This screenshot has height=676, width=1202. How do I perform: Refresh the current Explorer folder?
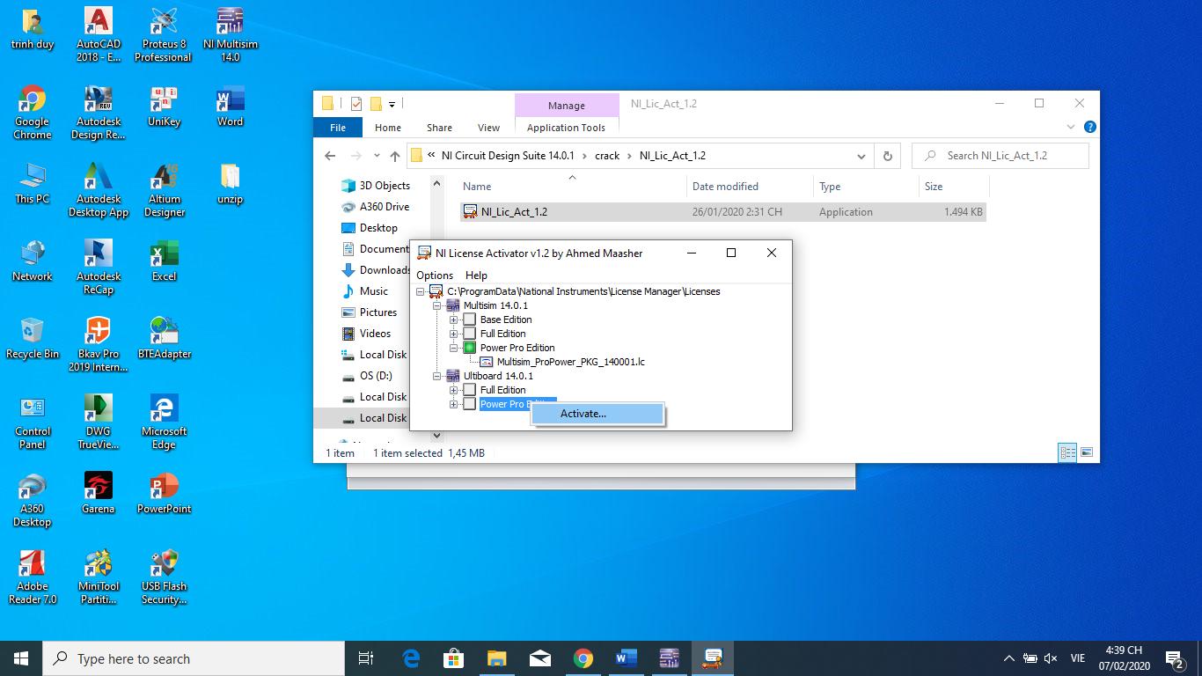coord(888,156)
